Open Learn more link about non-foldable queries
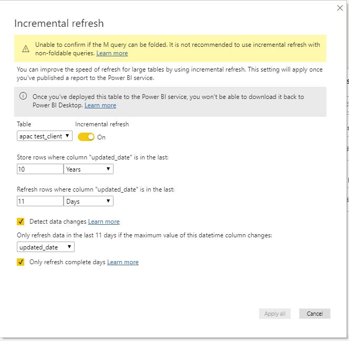The height and width of the screenshot is (341, 349). [112, 53]
